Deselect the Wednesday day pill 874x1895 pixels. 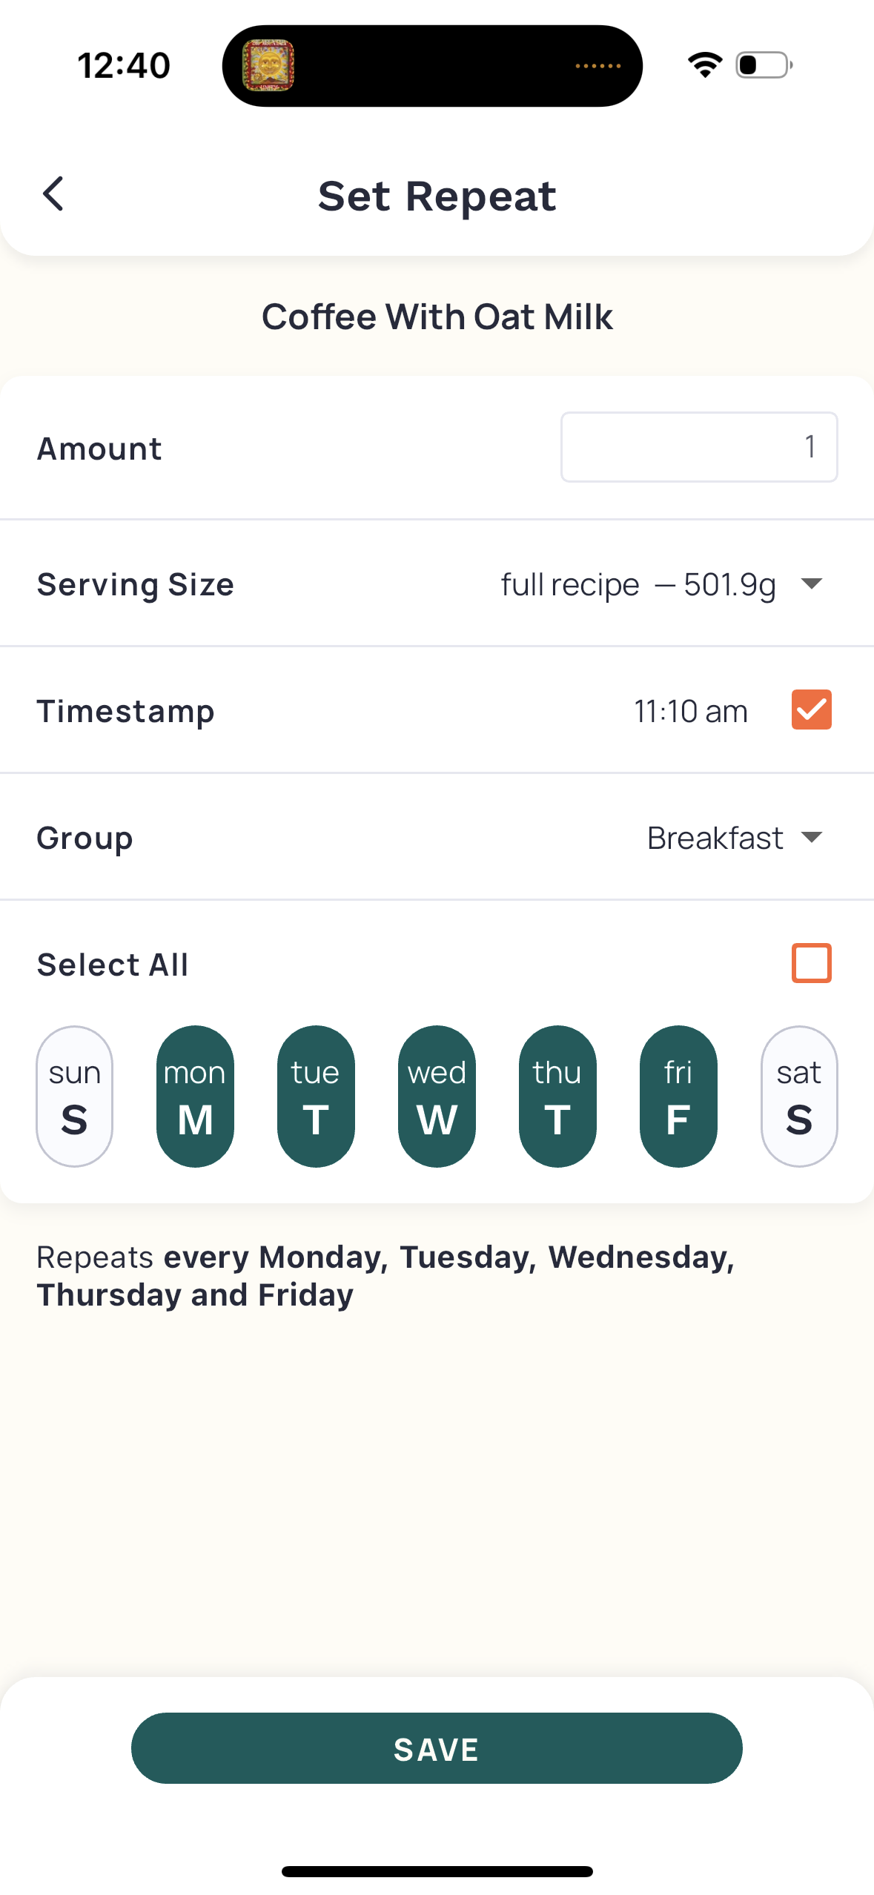437,1096
